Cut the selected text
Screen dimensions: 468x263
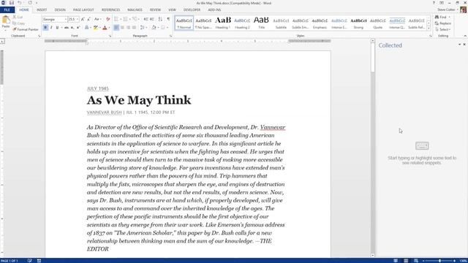[x=18, y=17]
